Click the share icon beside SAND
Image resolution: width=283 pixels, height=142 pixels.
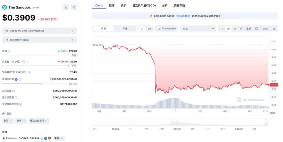(74, 7)
